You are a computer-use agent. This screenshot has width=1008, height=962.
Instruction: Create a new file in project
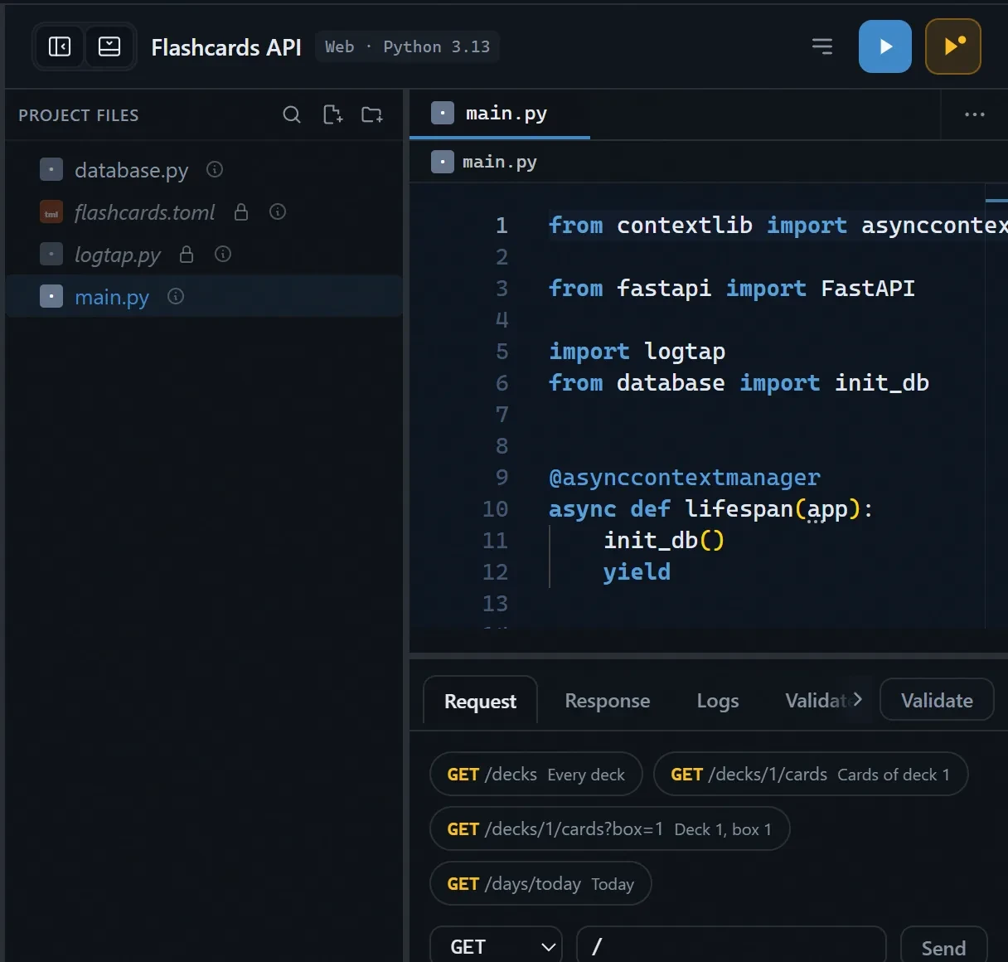coord(332,114)
